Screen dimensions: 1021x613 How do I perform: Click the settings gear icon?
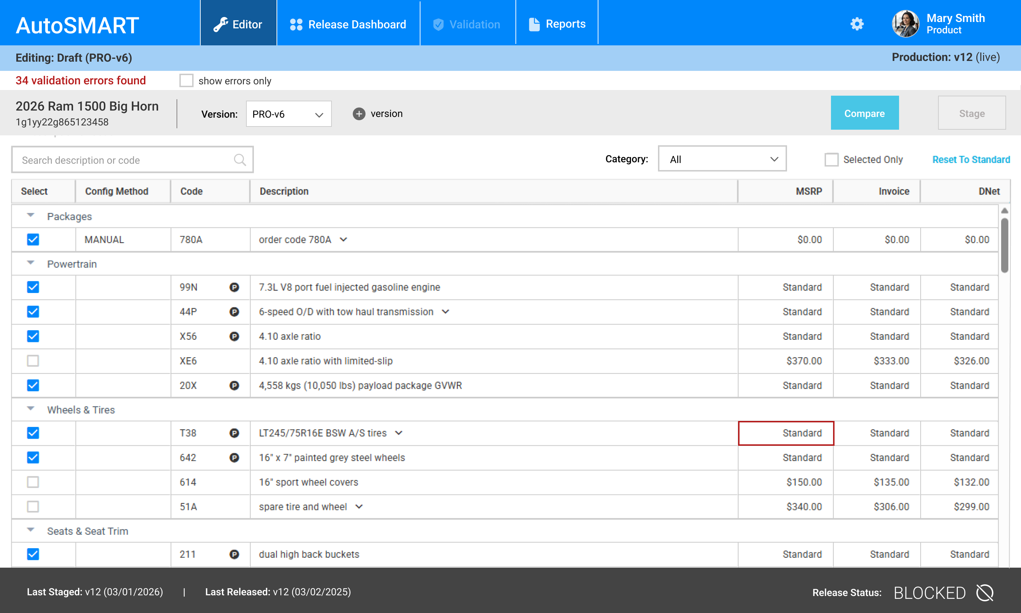857,24
